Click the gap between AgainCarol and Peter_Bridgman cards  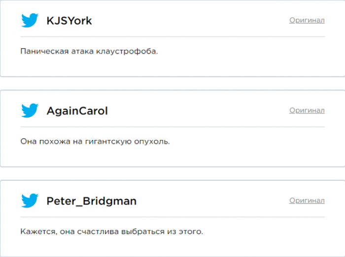click(172, 173)
